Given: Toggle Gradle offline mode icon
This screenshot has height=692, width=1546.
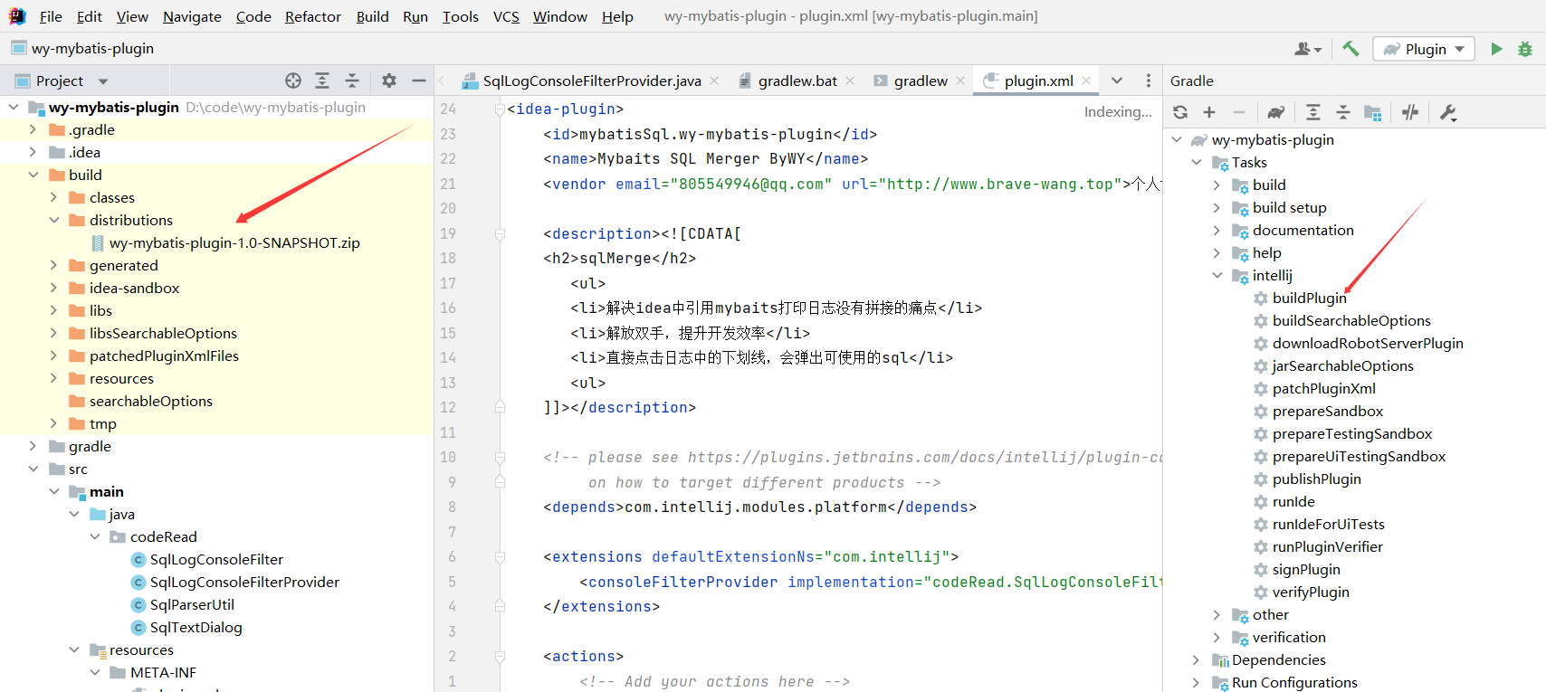Looking at the screenshot, I should click(x=1410, y=112).
